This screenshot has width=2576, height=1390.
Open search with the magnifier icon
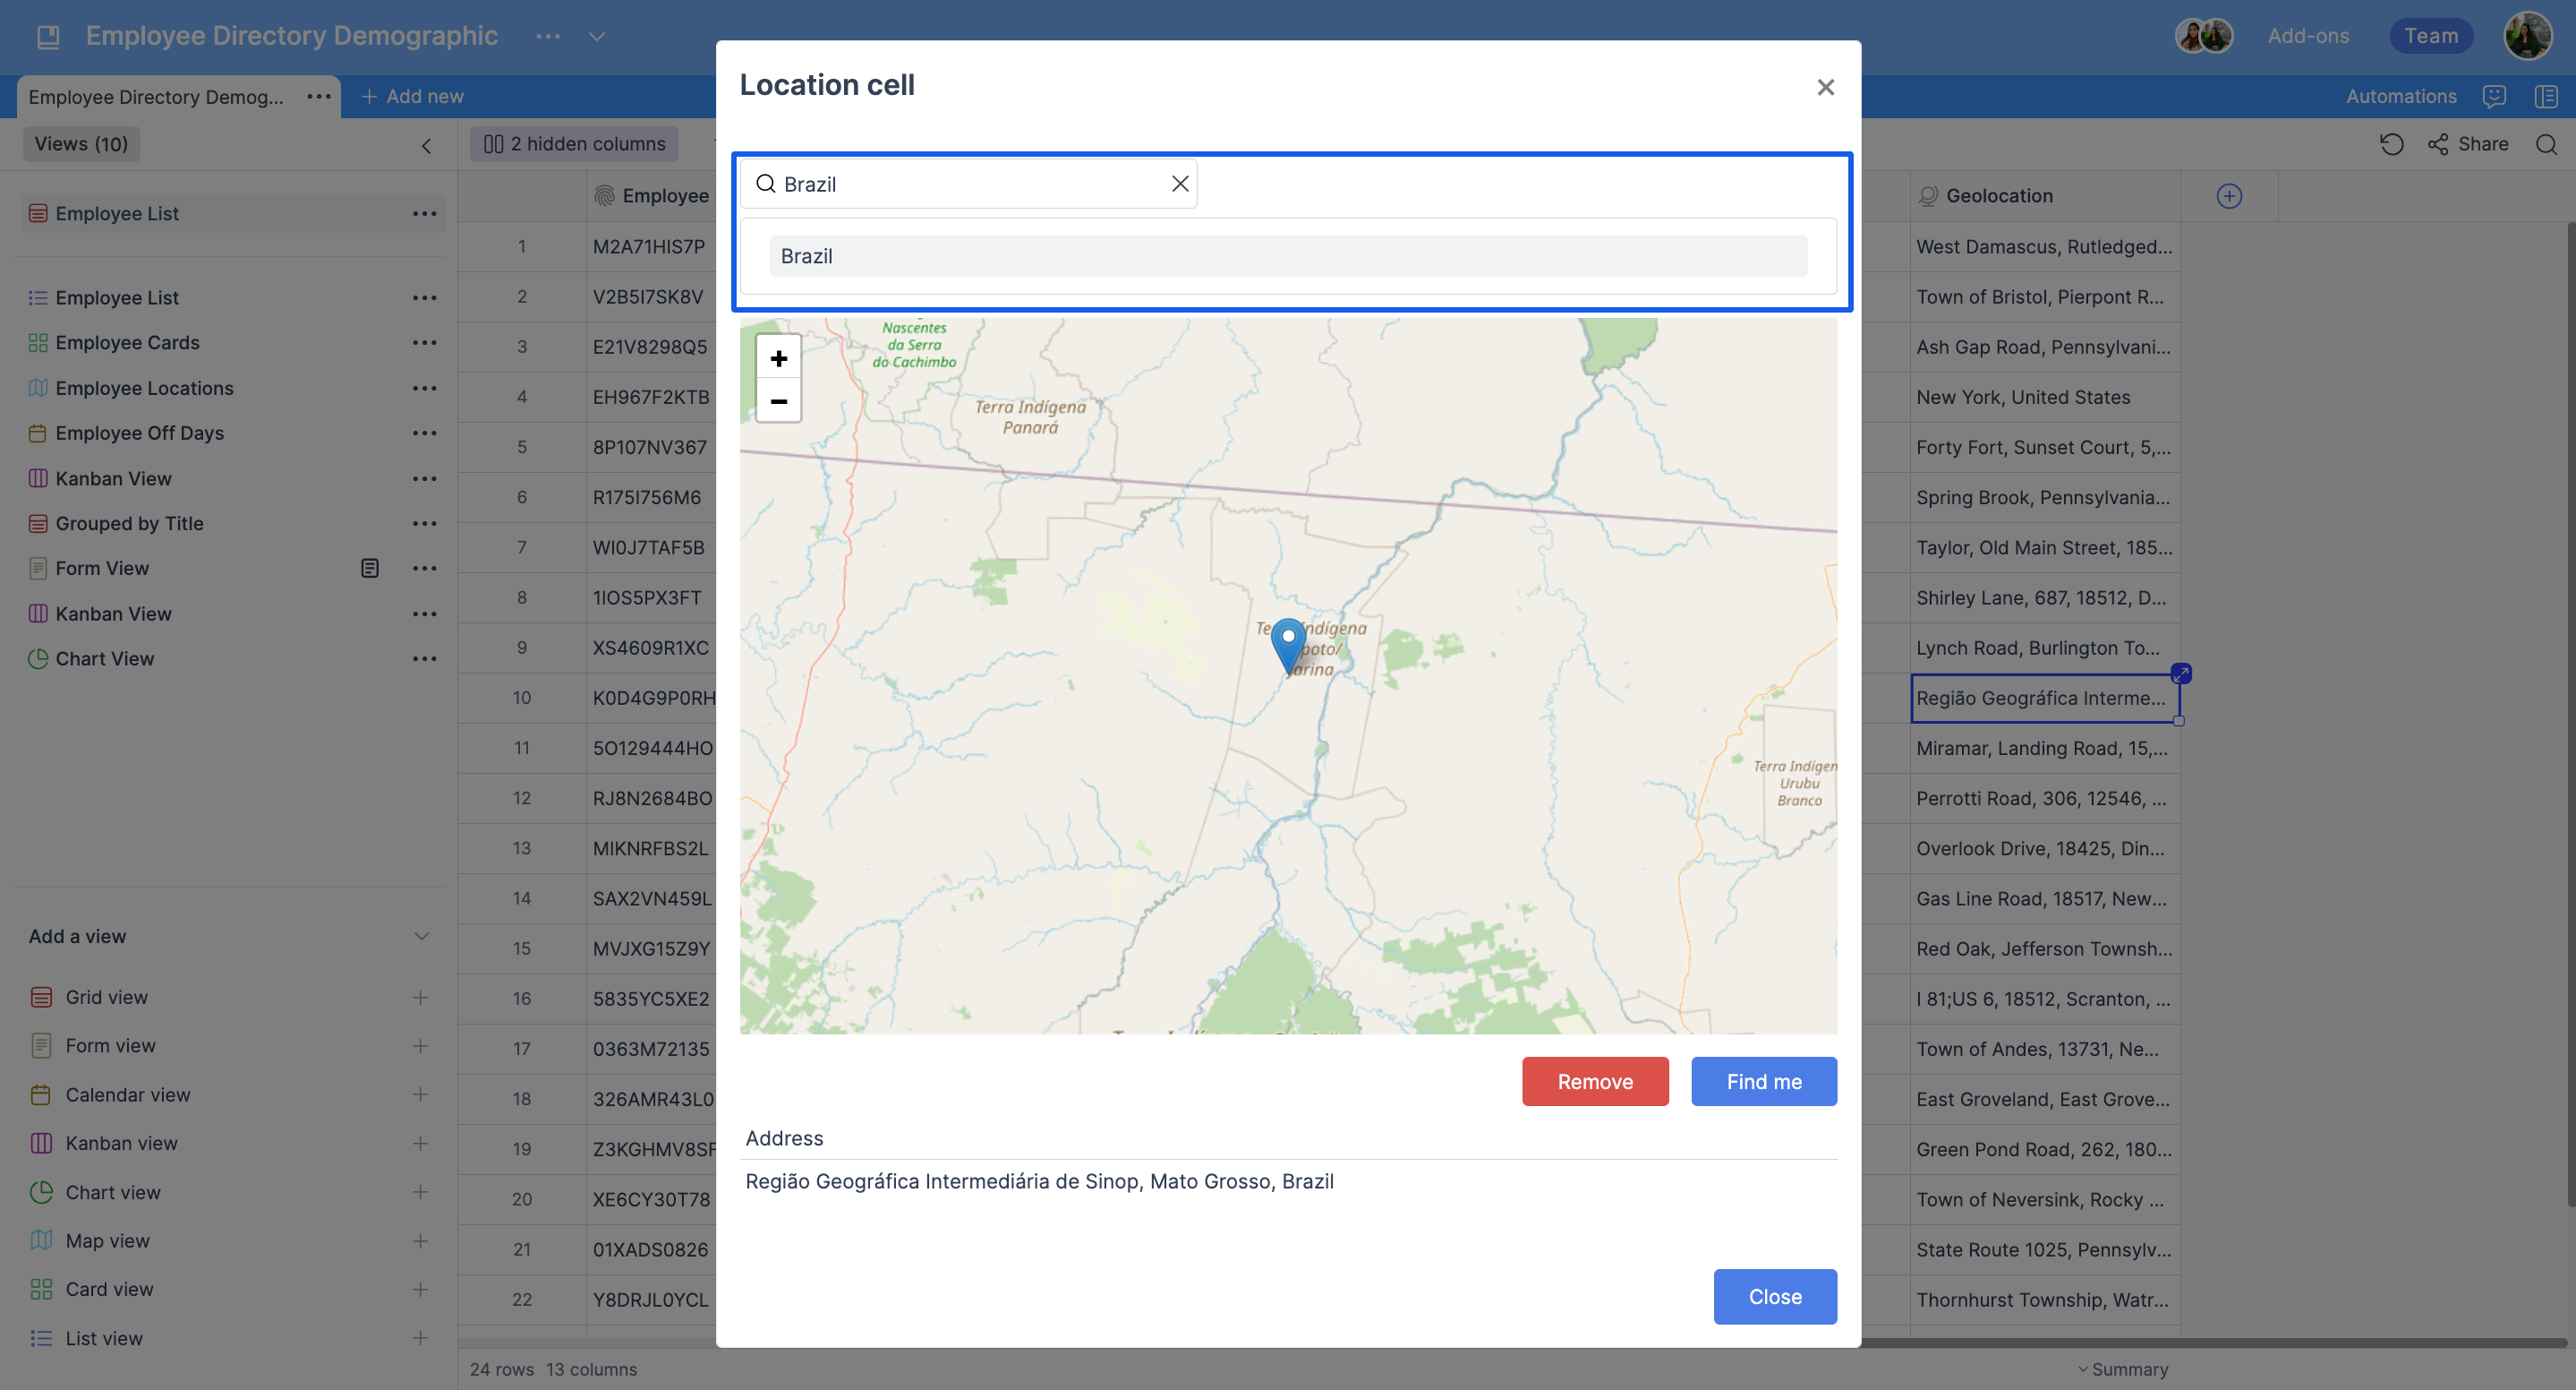pos(2547,144)
